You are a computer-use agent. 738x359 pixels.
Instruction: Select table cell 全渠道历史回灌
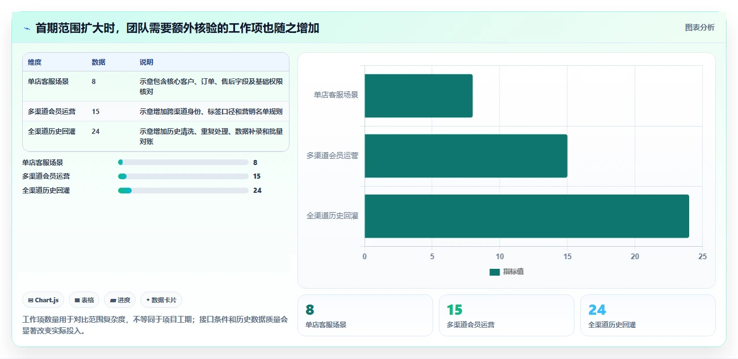click(x=52, y=132)
